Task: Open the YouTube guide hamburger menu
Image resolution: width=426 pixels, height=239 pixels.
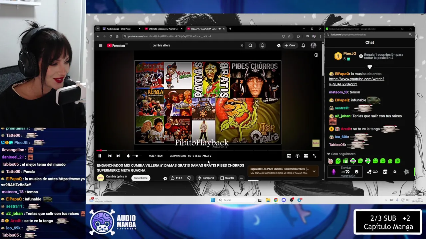Action: coord(101,45)
